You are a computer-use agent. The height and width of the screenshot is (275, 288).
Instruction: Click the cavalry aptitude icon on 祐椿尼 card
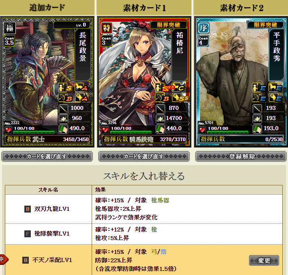178,88
